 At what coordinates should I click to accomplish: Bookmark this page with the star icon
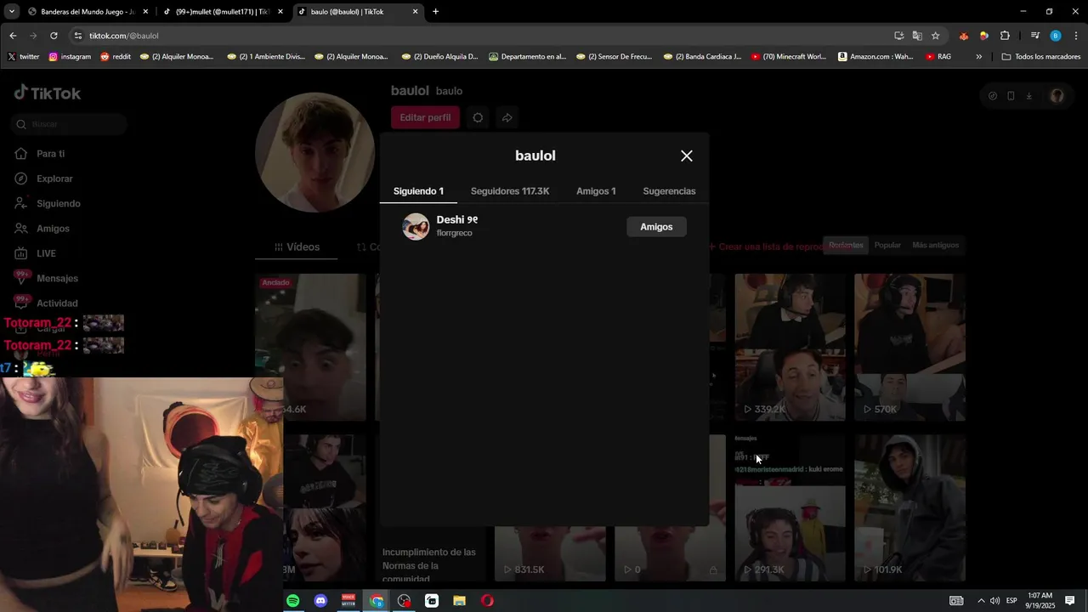click(935, 36)
